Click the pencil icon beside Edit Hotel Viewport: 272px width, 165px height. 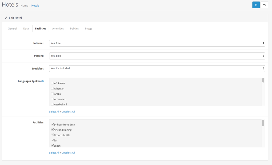click(x=6, y=18)
